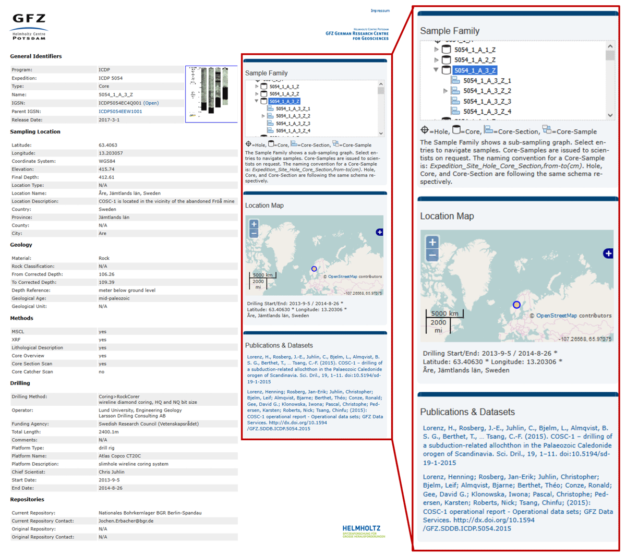Open layer switcher plus on enlarged map's right edge
Image resolution: width=626 pixels, height=555 pixels.
pos(608,254)
